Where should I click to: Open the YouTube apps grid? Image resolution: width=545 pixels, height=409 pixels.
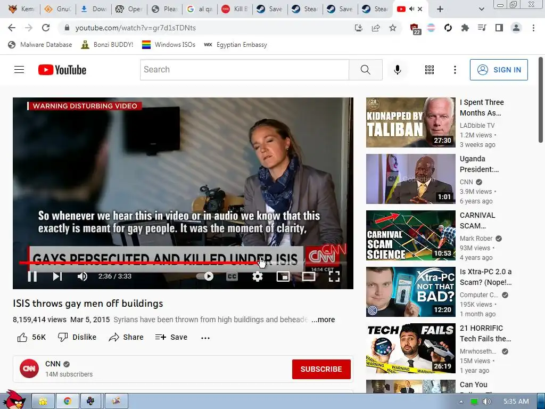pos(430,70)
